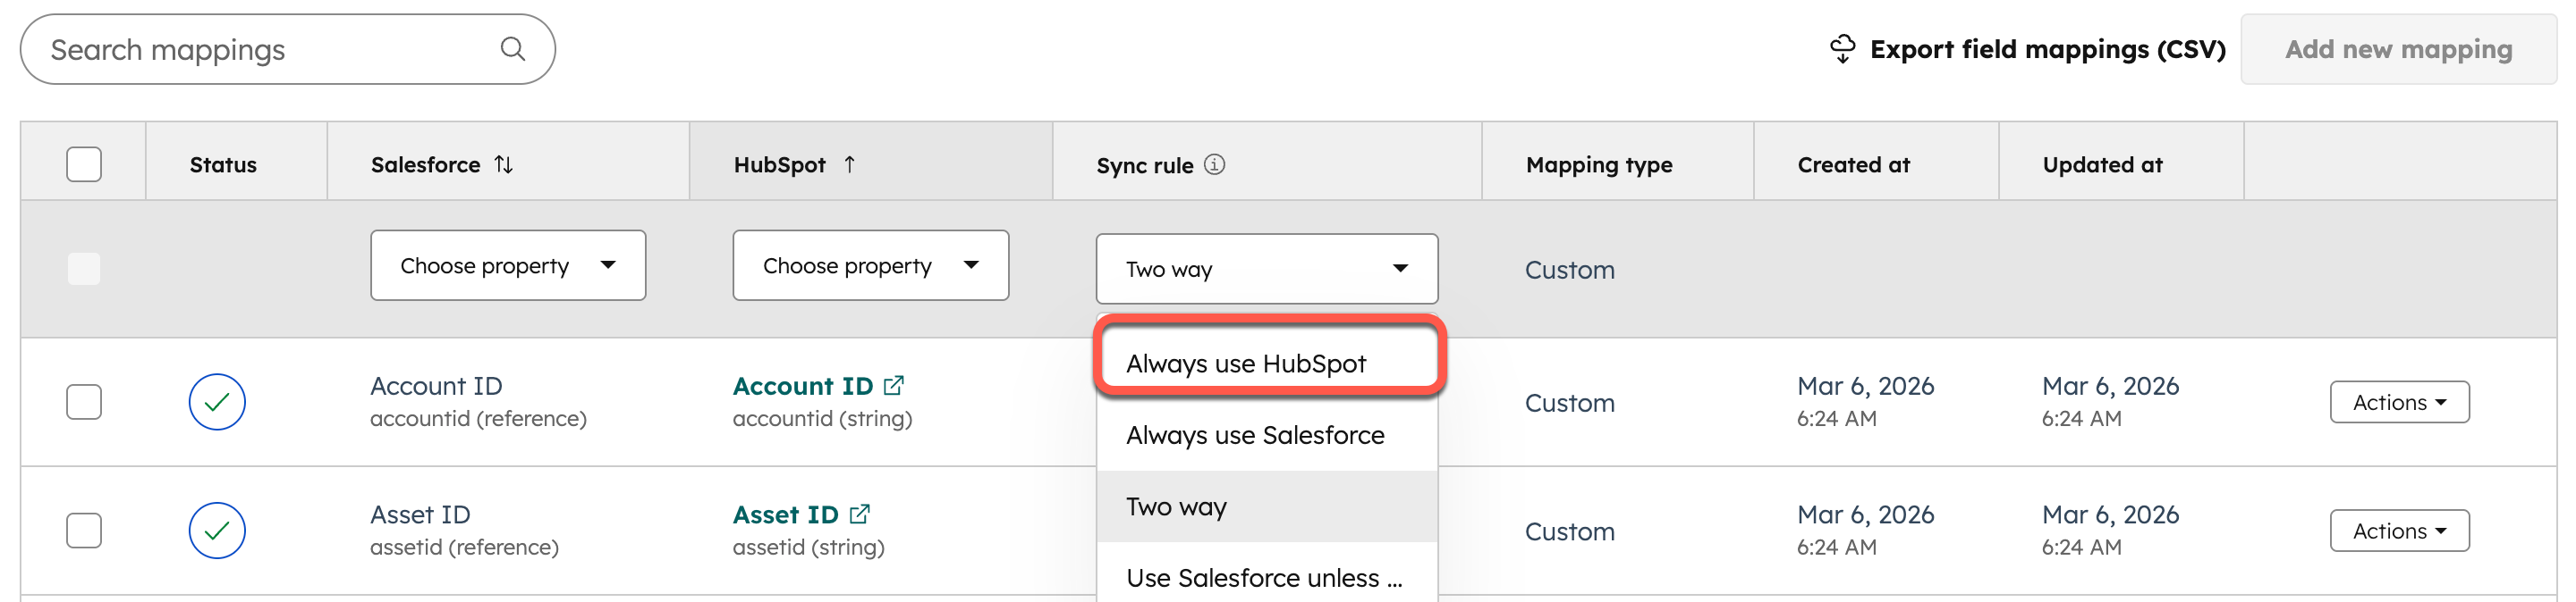Click the Sync rule info icon

[x=1214, y=163]
